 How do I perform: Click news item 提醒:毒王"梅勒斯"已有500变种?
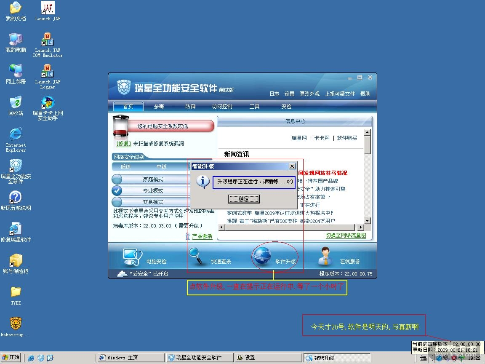point(281,221)
